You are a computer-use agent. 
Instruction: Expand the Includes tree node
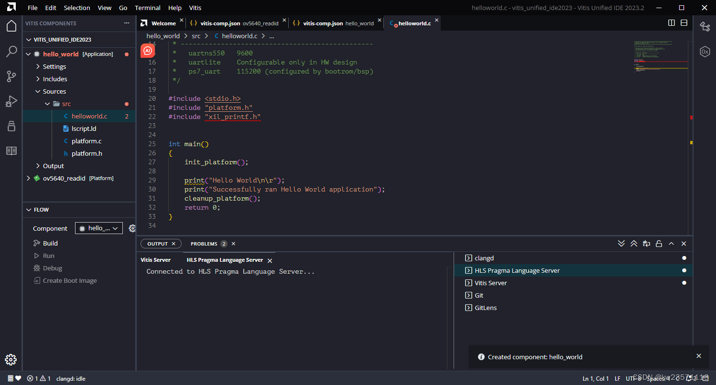pyautogui.click(x=38, y=79)
